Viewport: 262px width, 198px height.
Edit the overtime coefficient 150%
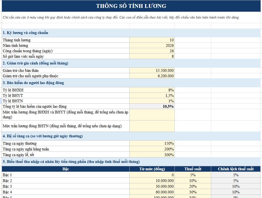click(152, 143)
